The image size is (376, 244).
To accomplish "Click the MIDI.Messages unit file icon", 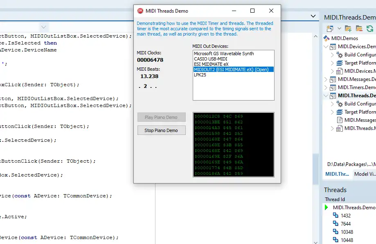I will [340, 120].
